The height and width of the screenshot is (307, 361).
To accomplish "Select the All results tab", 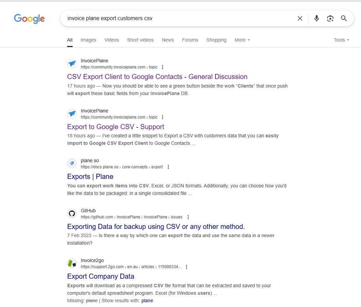I will [70, 40].
